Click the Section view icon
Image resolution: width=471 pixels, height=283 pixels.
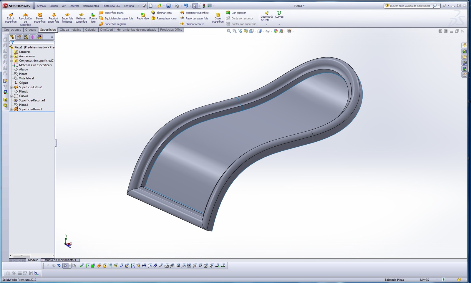[x=246, y=31]
